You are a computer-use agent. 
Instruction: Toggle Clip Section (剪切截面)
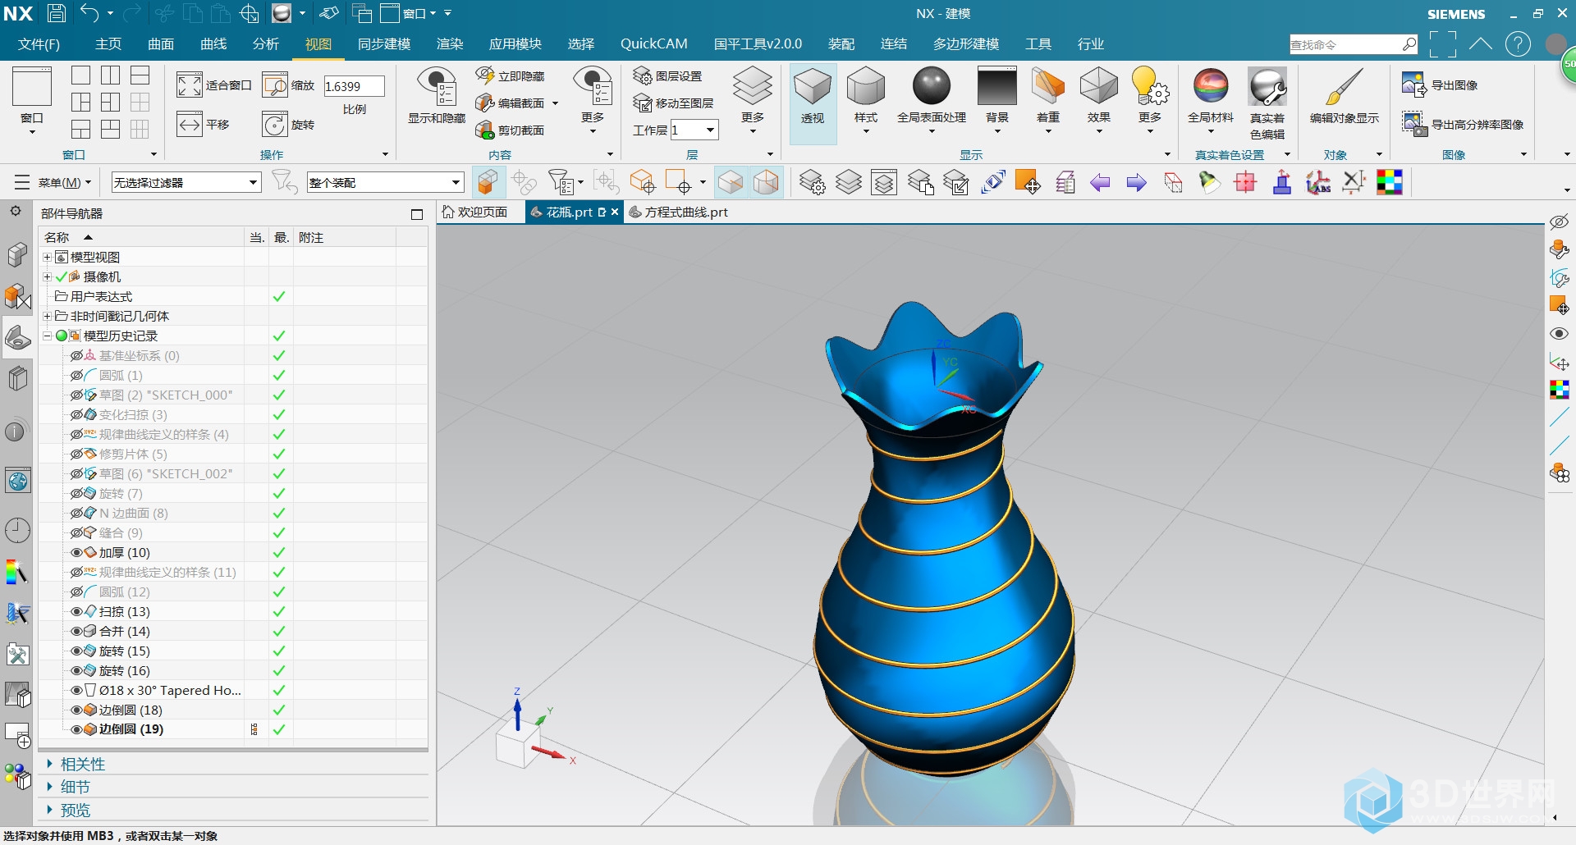point(511,130)
